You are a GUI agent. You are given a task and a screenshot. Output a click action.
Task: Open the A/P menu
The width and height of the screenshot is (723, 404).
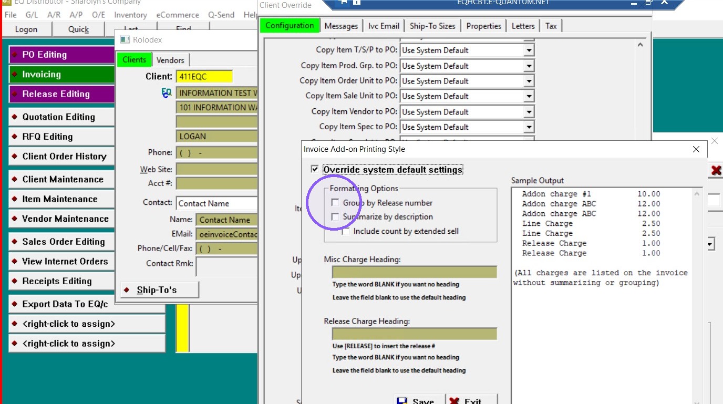tap(76, 15)
